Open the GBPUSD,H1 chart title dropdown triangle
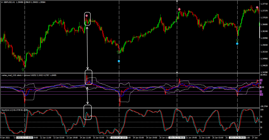 coord(2,2)
